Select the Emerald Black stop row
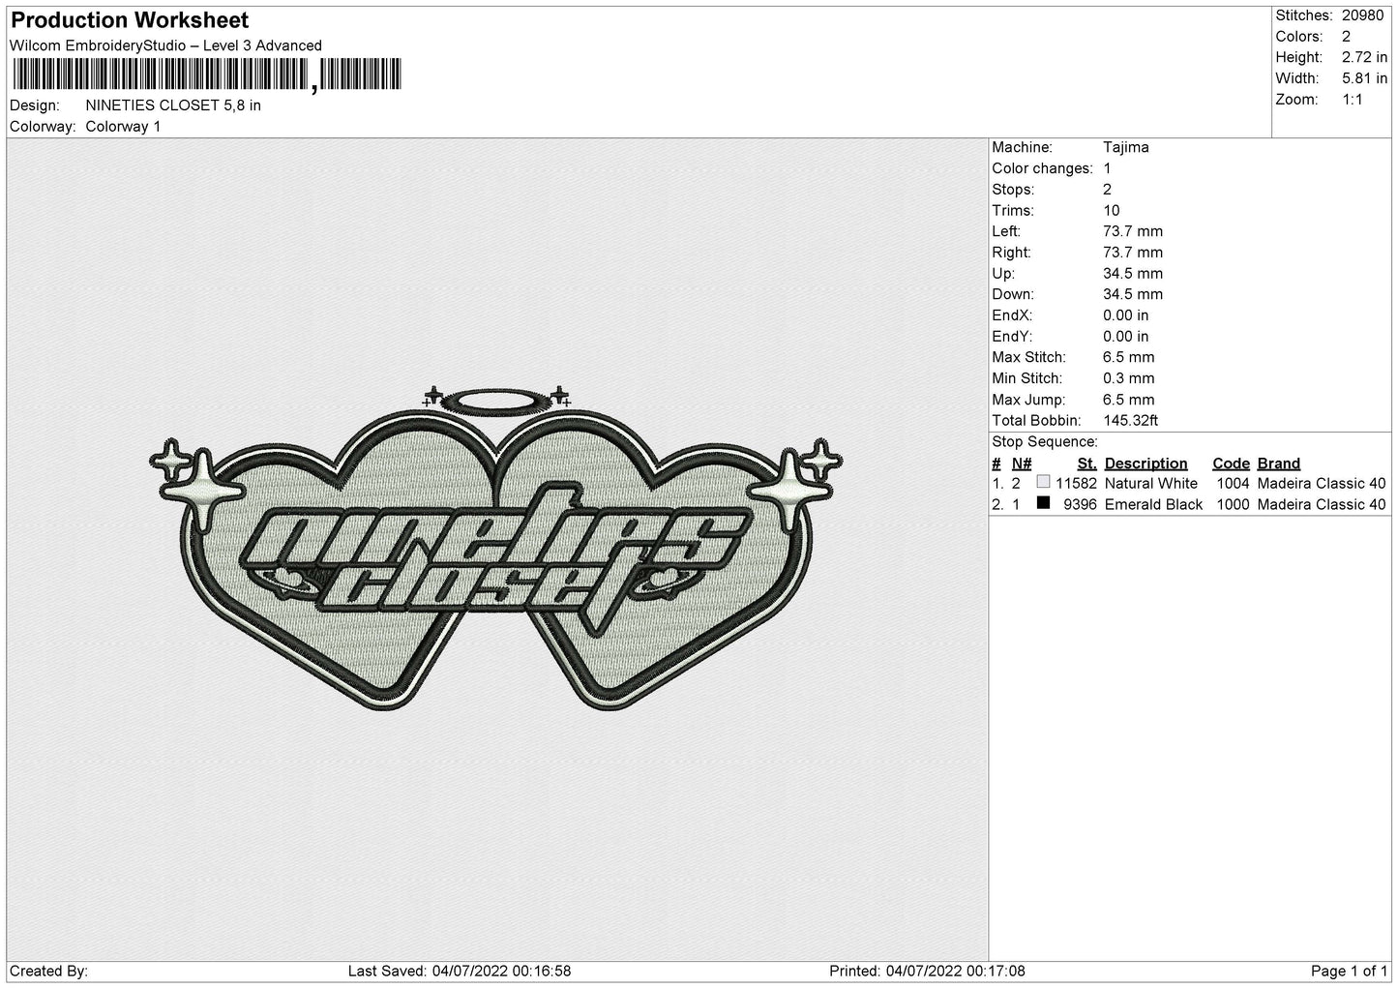The width and height of the screenshot is (1398, 988). [1189, 504]
